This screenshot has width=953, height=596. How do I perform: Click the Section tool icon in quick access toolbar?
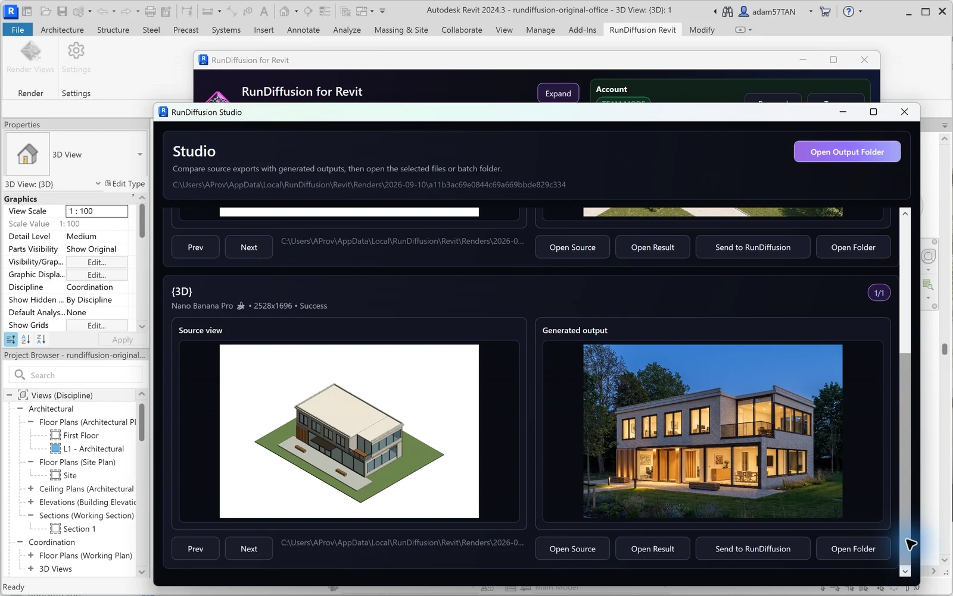click(308, 11)
